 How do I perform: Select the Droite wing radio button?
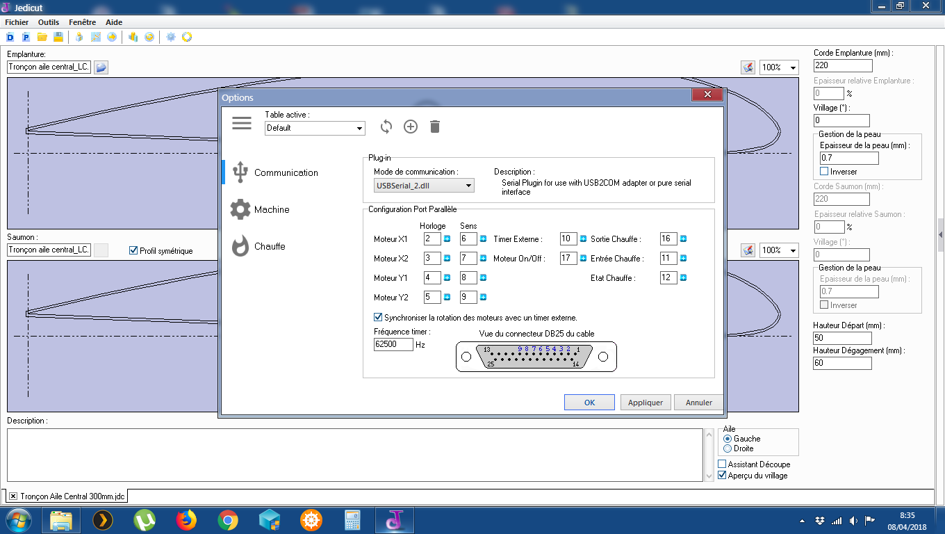click(728, 448)
